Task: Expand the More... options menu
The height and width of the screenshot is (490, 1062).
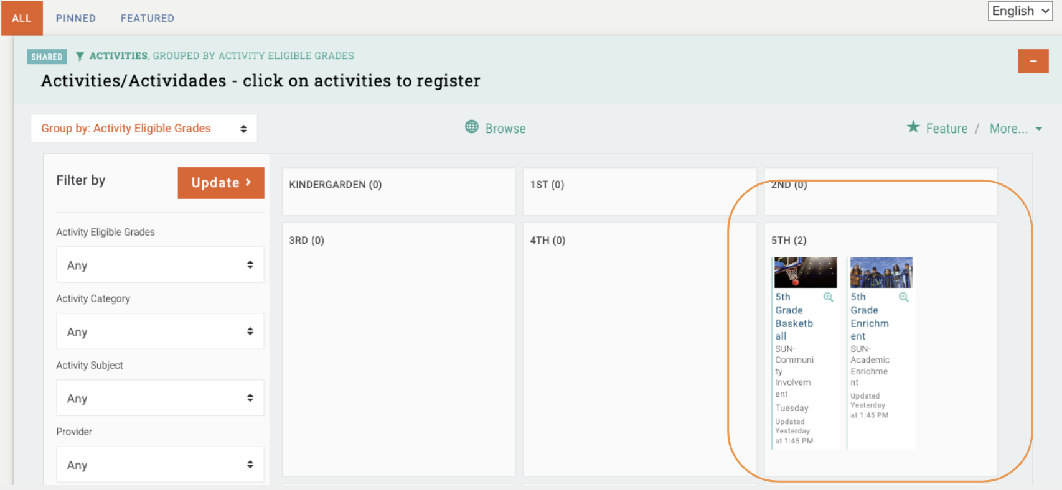Action: pos(1015,129)
